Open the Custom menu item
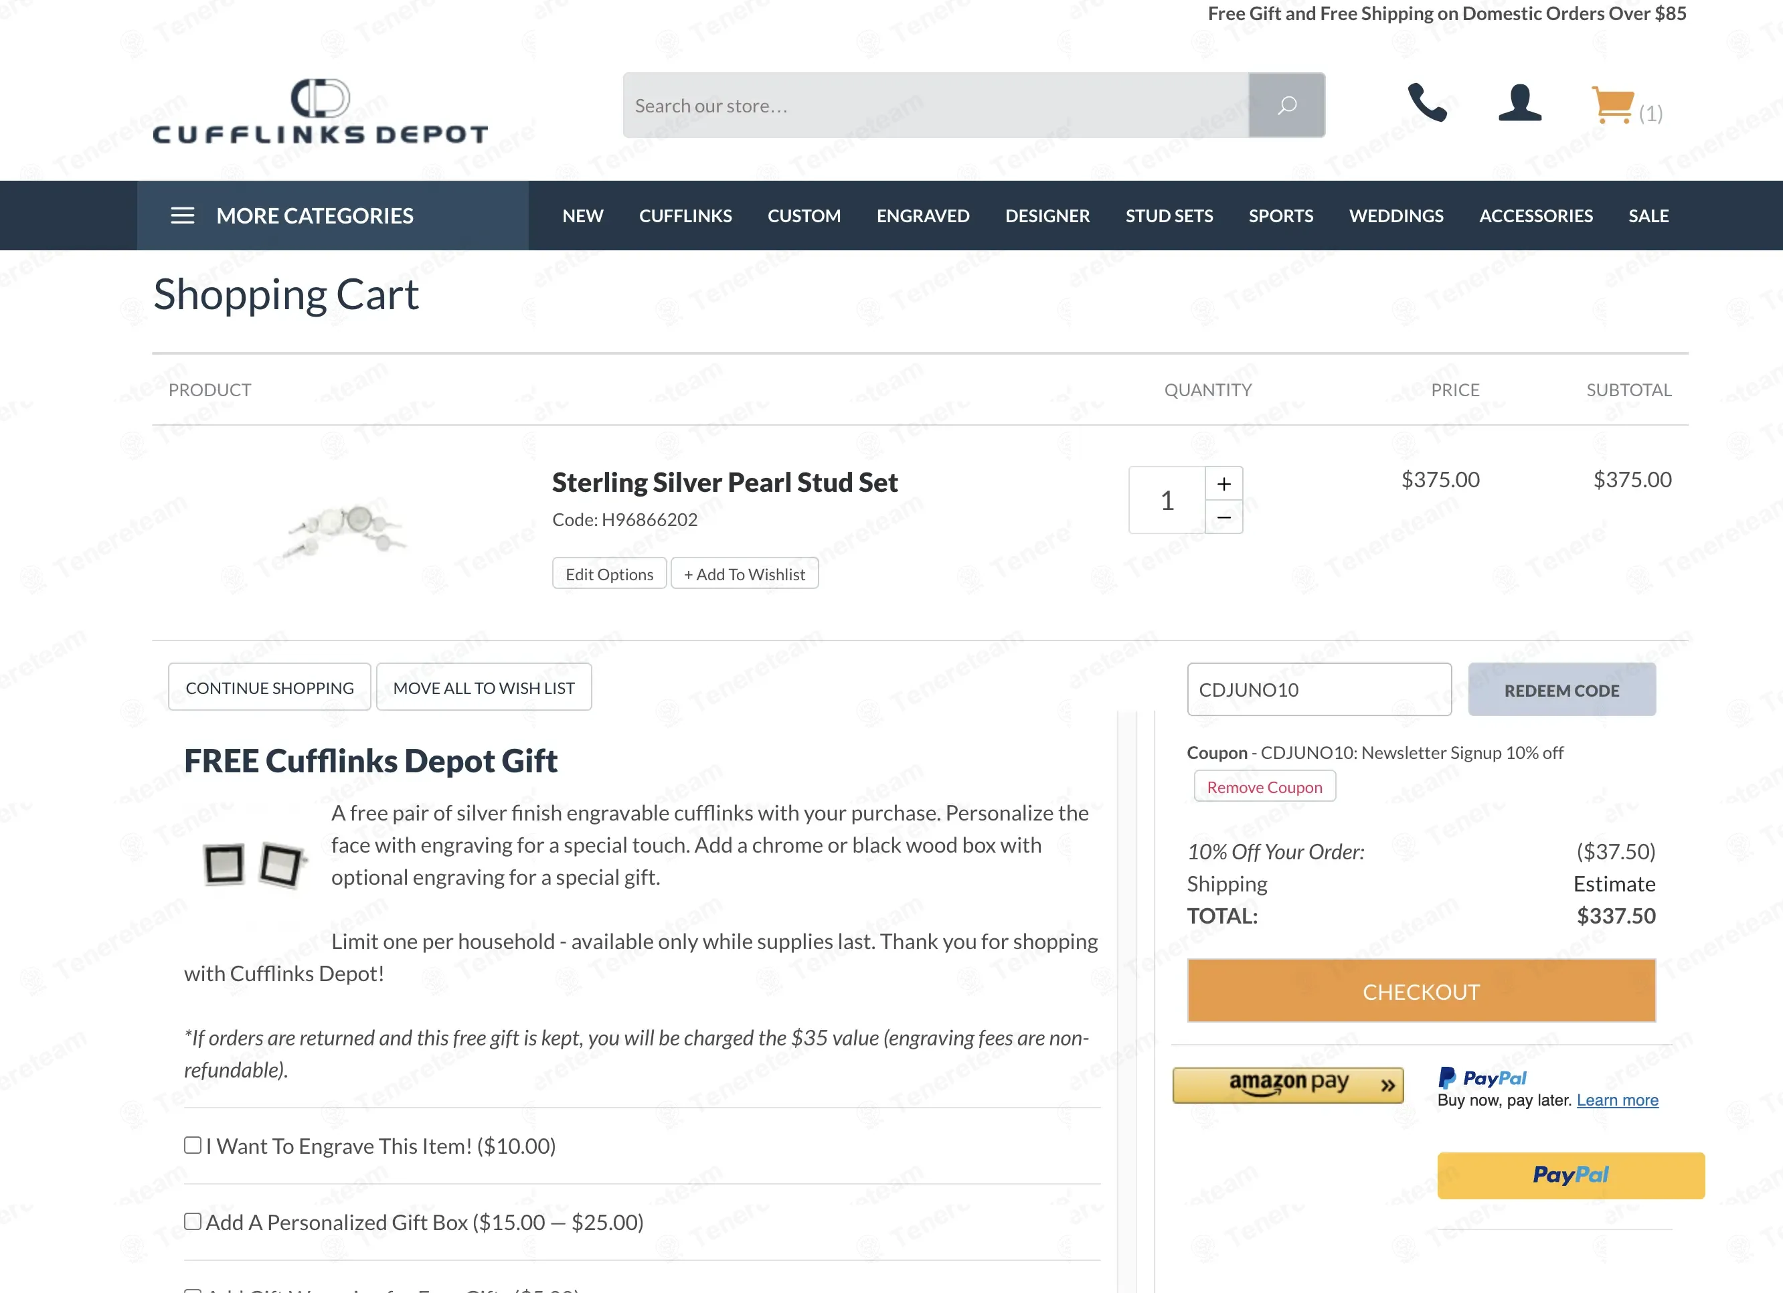 [x=804, y=215]
